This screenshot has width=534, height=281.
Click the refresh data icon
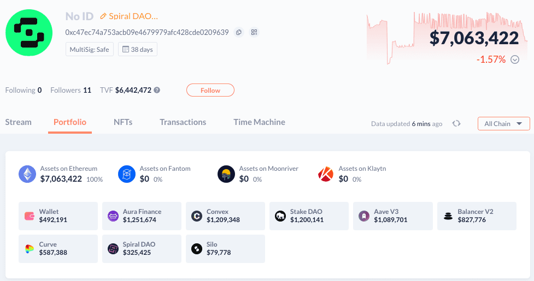456,124
